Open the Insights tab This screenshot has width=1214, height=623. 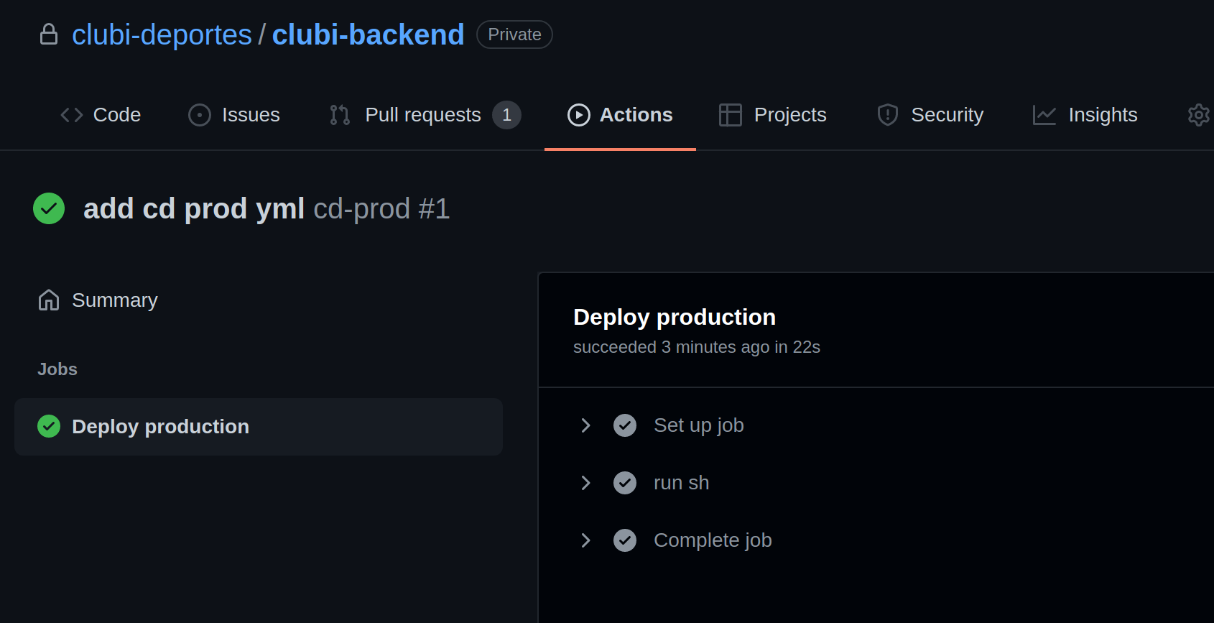pyautogui.click(x=1102, y=115)
